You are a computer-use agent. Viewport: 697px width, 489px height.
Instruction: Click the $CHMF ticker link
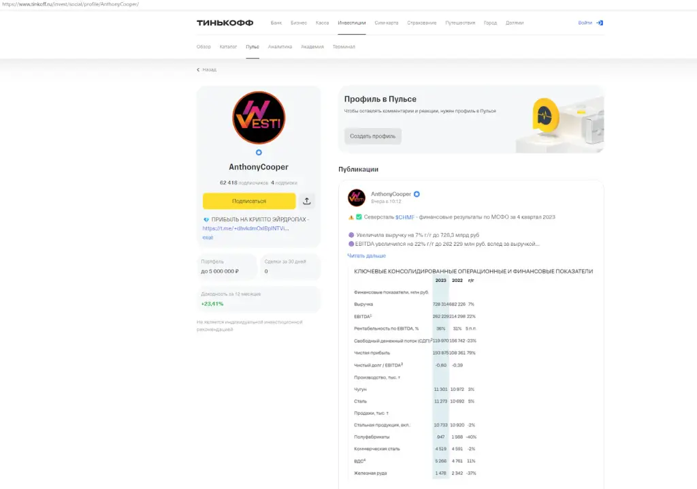click(404, 217)
